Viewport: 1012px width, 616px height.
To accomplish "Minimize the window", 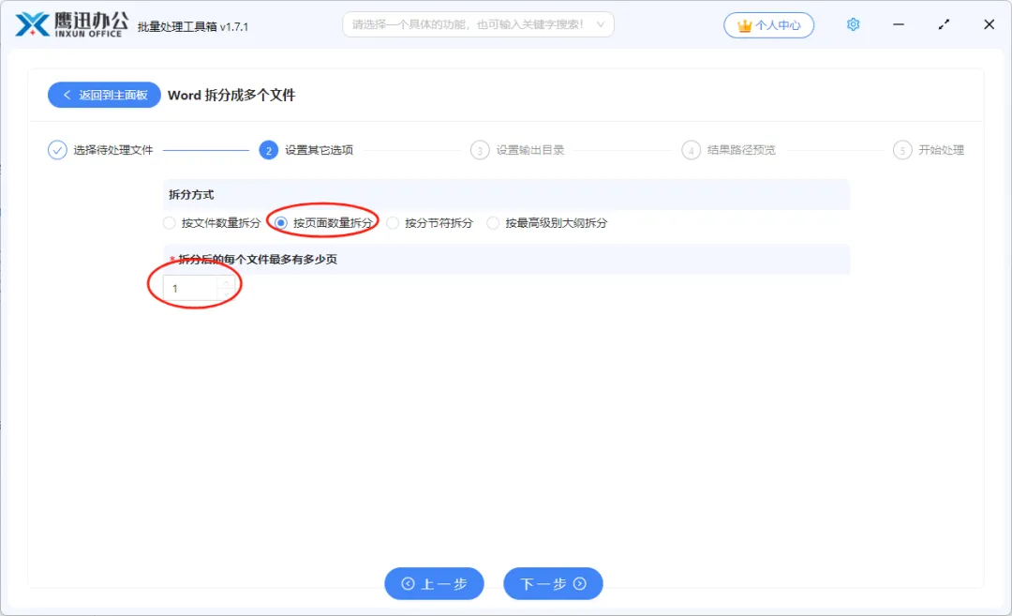I will click(899, 24).
